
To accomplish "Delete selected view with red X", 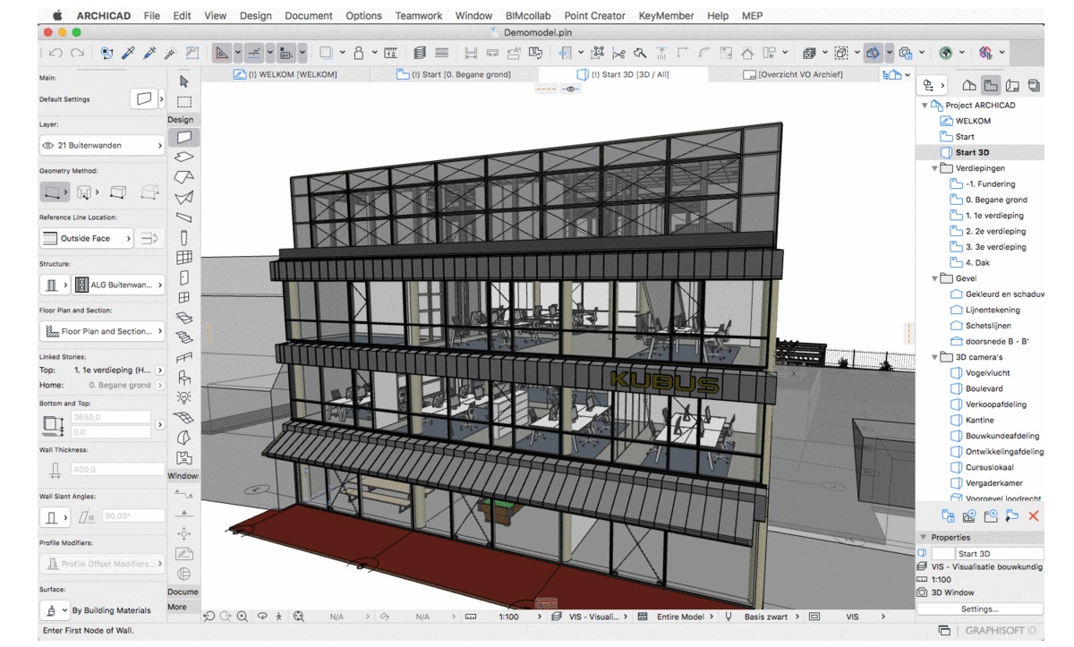I will pos(1034,516).
